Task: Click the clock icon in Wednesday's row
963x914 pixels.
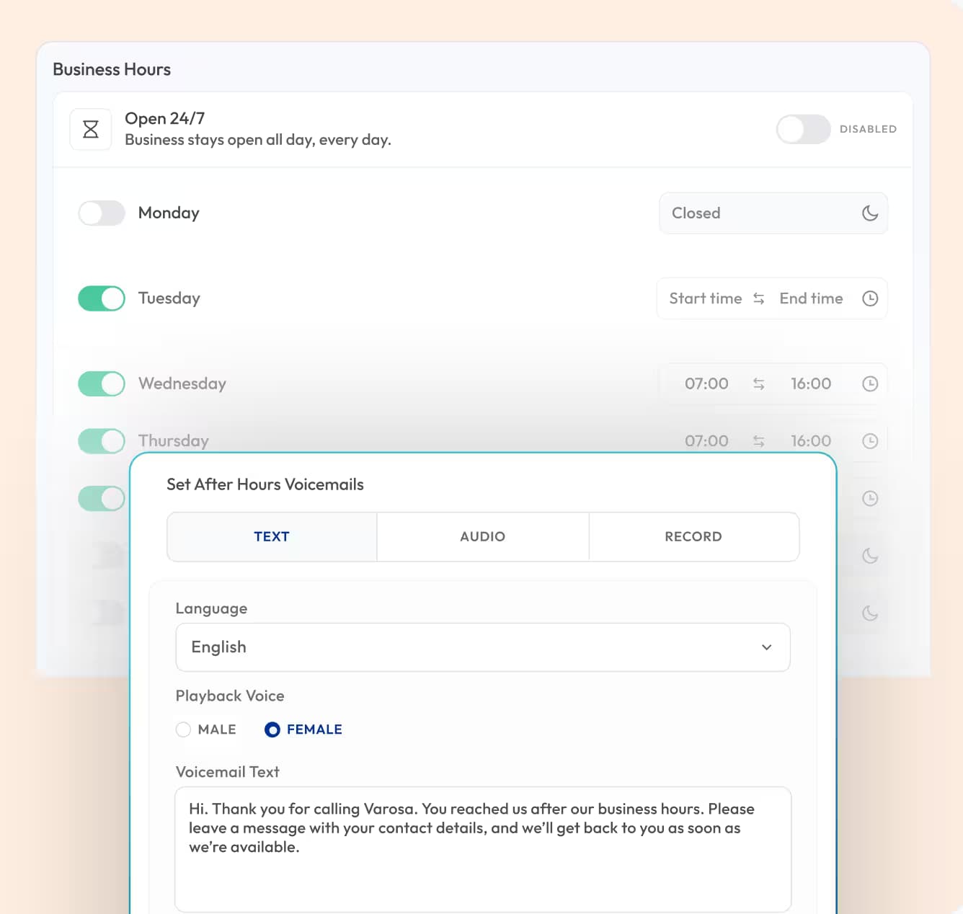Action: tap(870, 383)
